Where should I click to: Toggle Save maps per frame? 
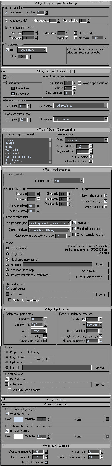(x=79, y=83)
